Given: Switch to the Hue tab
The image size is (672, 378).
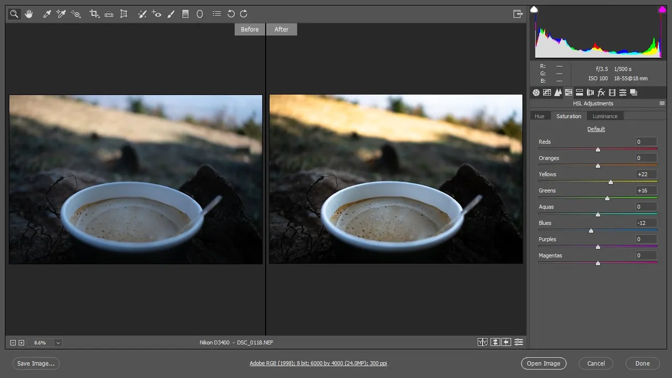Looking at the screenshot, I should coord(540,116).
